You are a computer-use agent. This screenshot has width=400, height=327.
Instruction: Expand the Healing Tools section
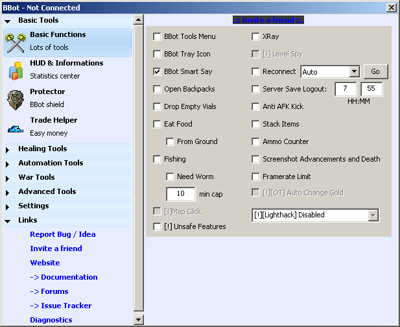(x=42, y=149)
